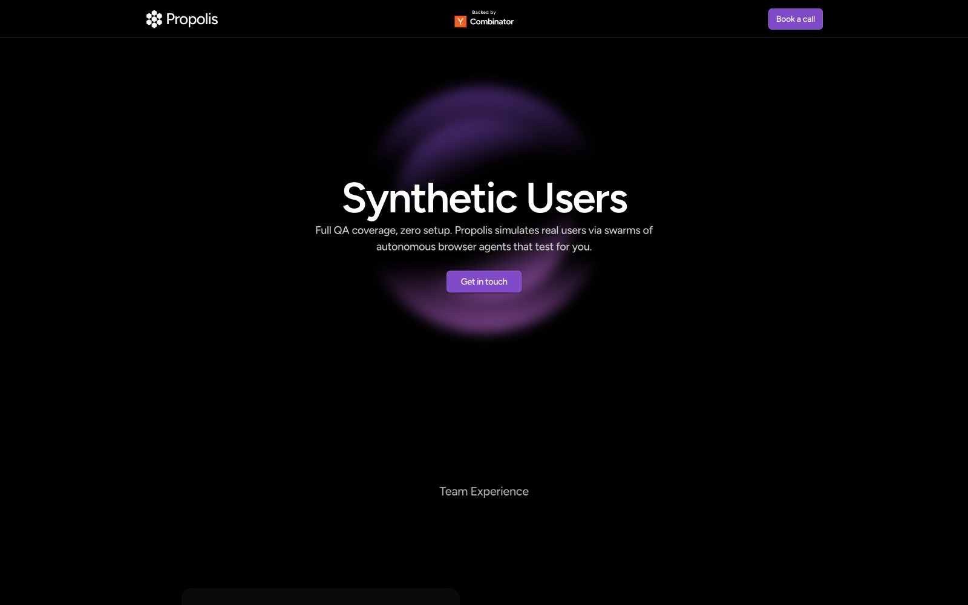Screen dimensions: 968x605
Task: Click the Combinator text in header
Action: tap(491, 22)
